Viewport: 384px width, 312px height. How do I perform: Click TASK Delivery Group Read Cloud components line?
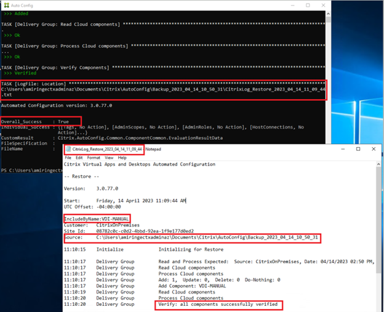(x=163, y=24)
